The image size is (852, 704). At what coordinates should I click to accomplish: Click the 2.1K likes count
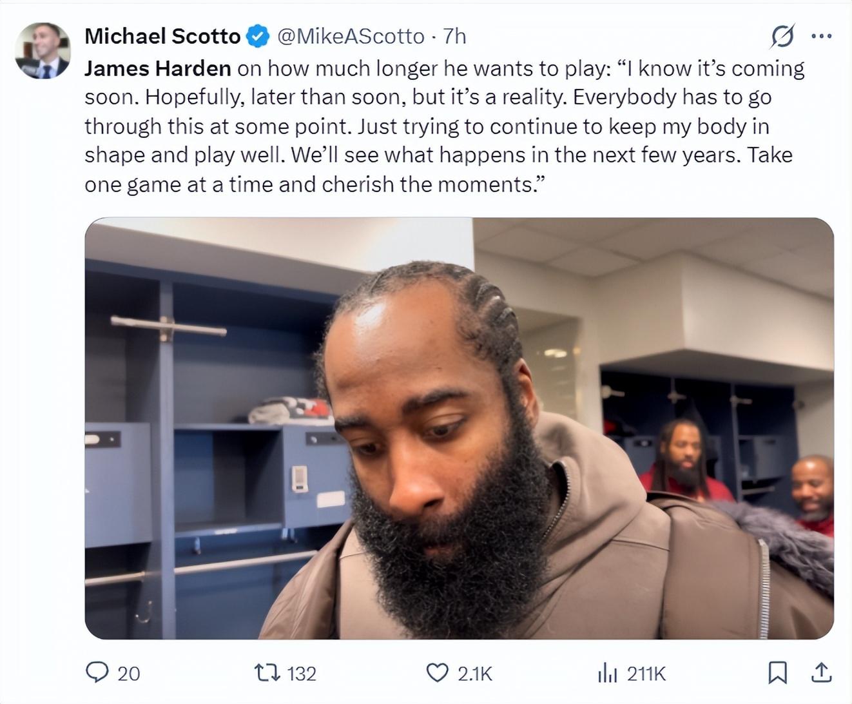tap(474, 674)
